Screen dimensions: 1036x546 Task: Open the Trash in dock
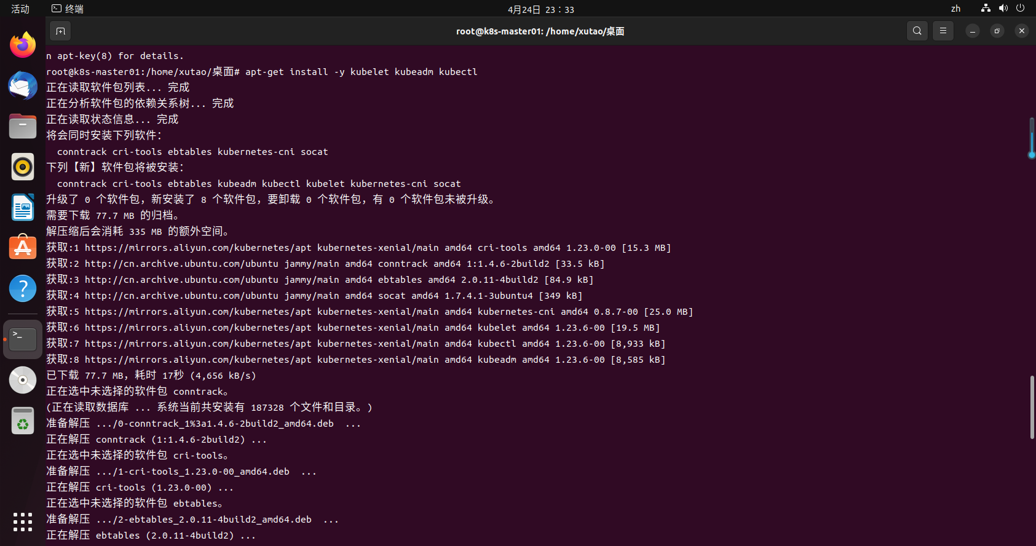tap(23, 421)
